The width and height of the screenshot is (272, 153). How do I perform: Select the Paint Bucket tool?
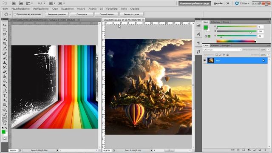point(5,76)
